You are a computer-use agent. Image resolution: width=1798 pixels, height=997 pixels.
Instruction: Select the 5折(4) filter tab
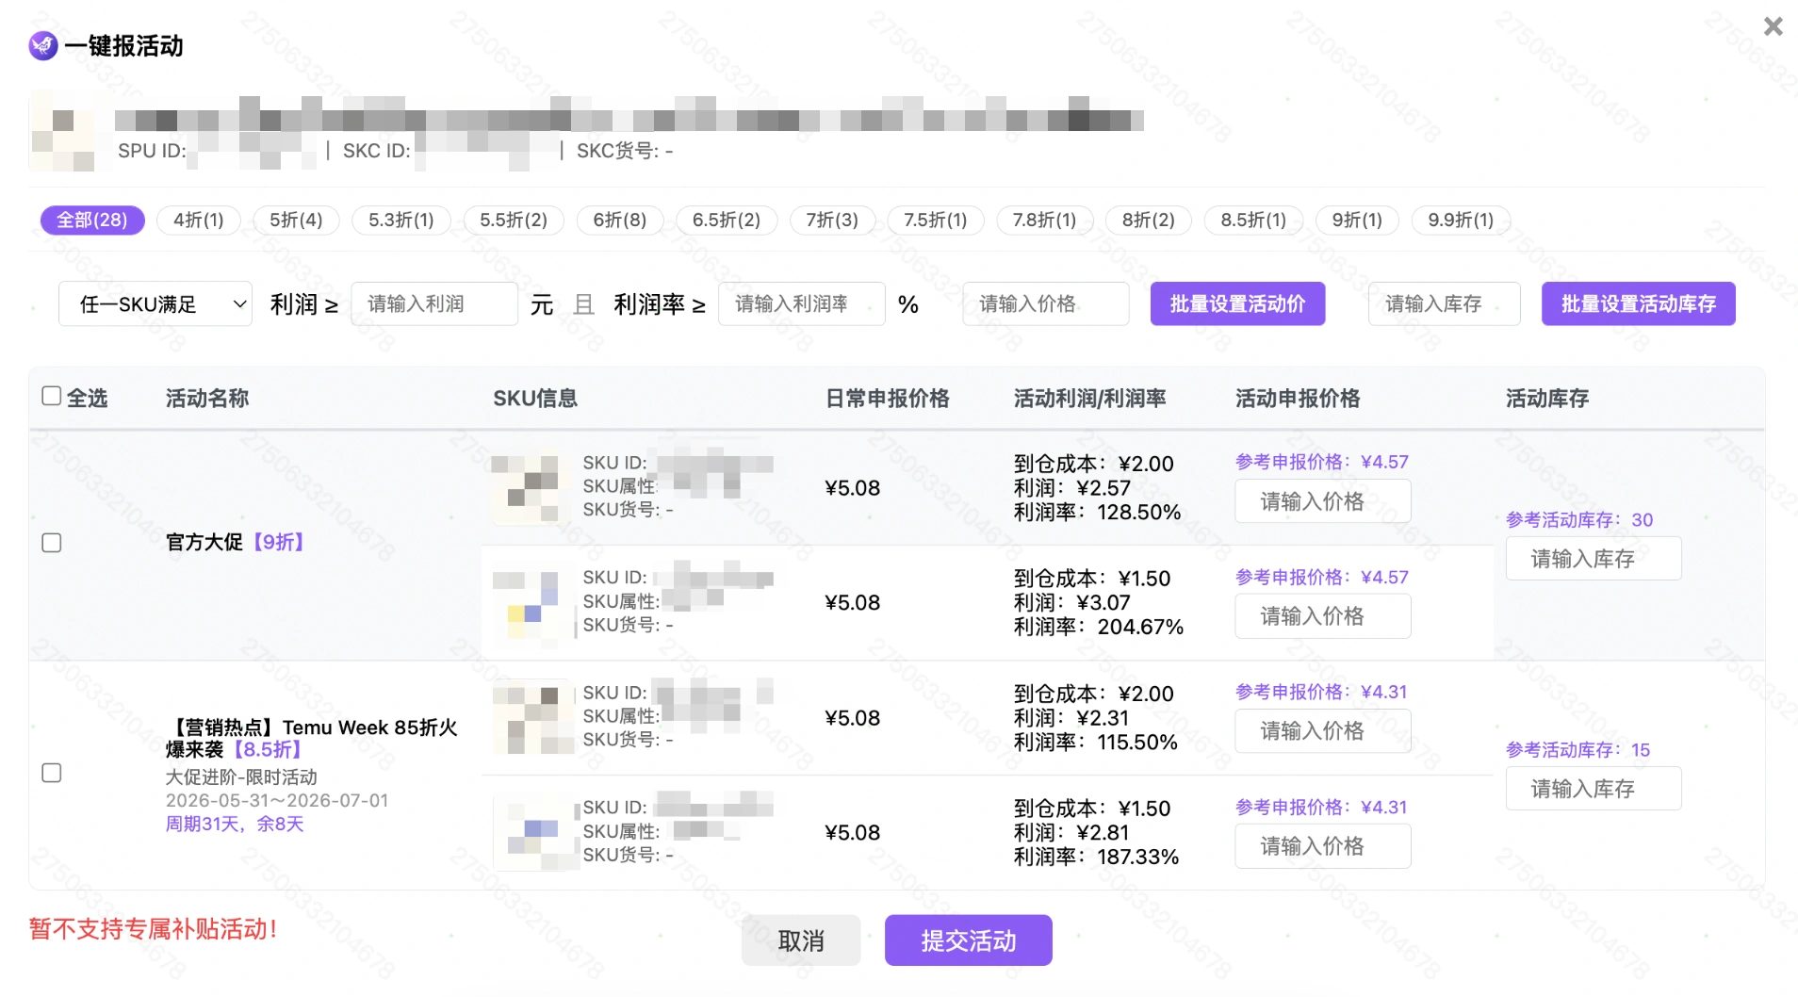tap(296, 220)
